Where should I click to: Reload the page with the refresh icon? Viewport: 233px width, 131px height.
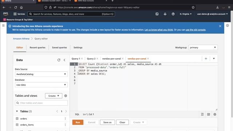coord(16,7)
